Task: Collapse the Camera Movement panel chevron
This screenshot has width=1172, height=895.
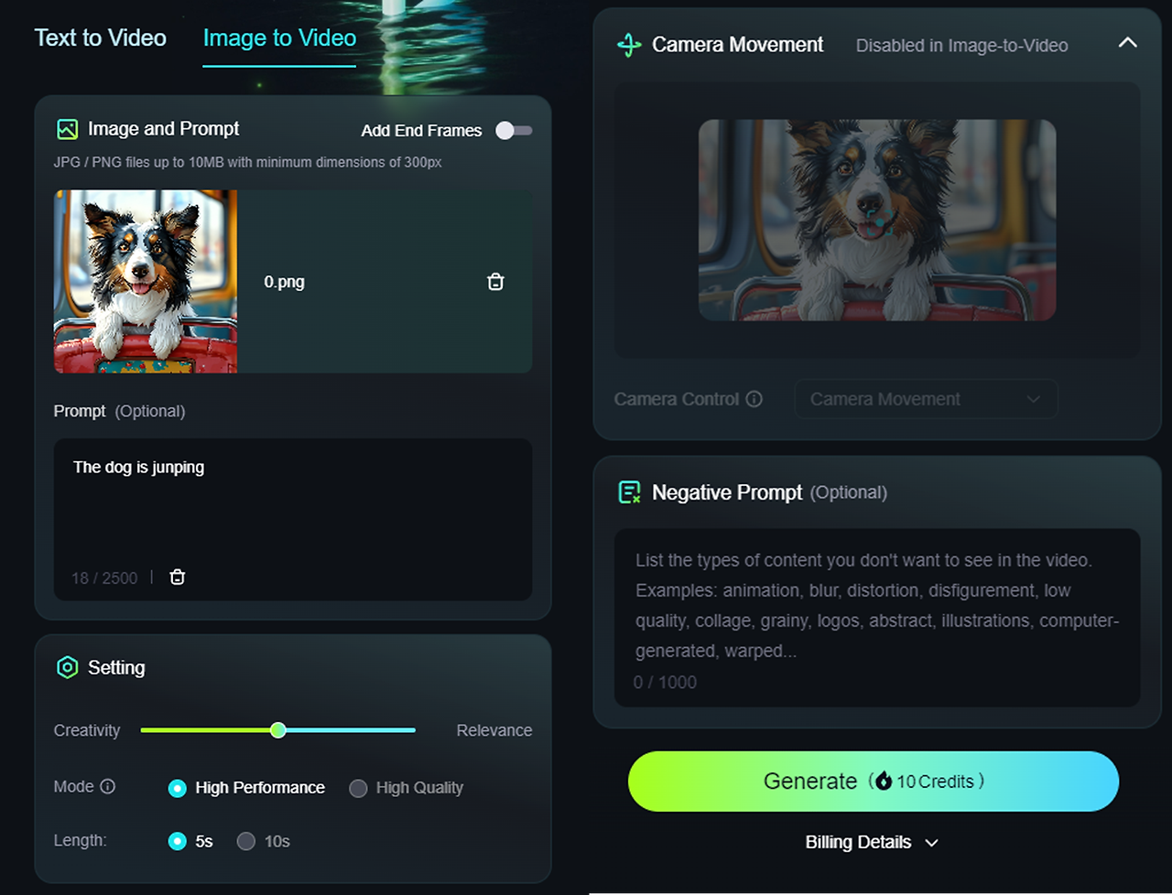Action: click(1128, 43)
